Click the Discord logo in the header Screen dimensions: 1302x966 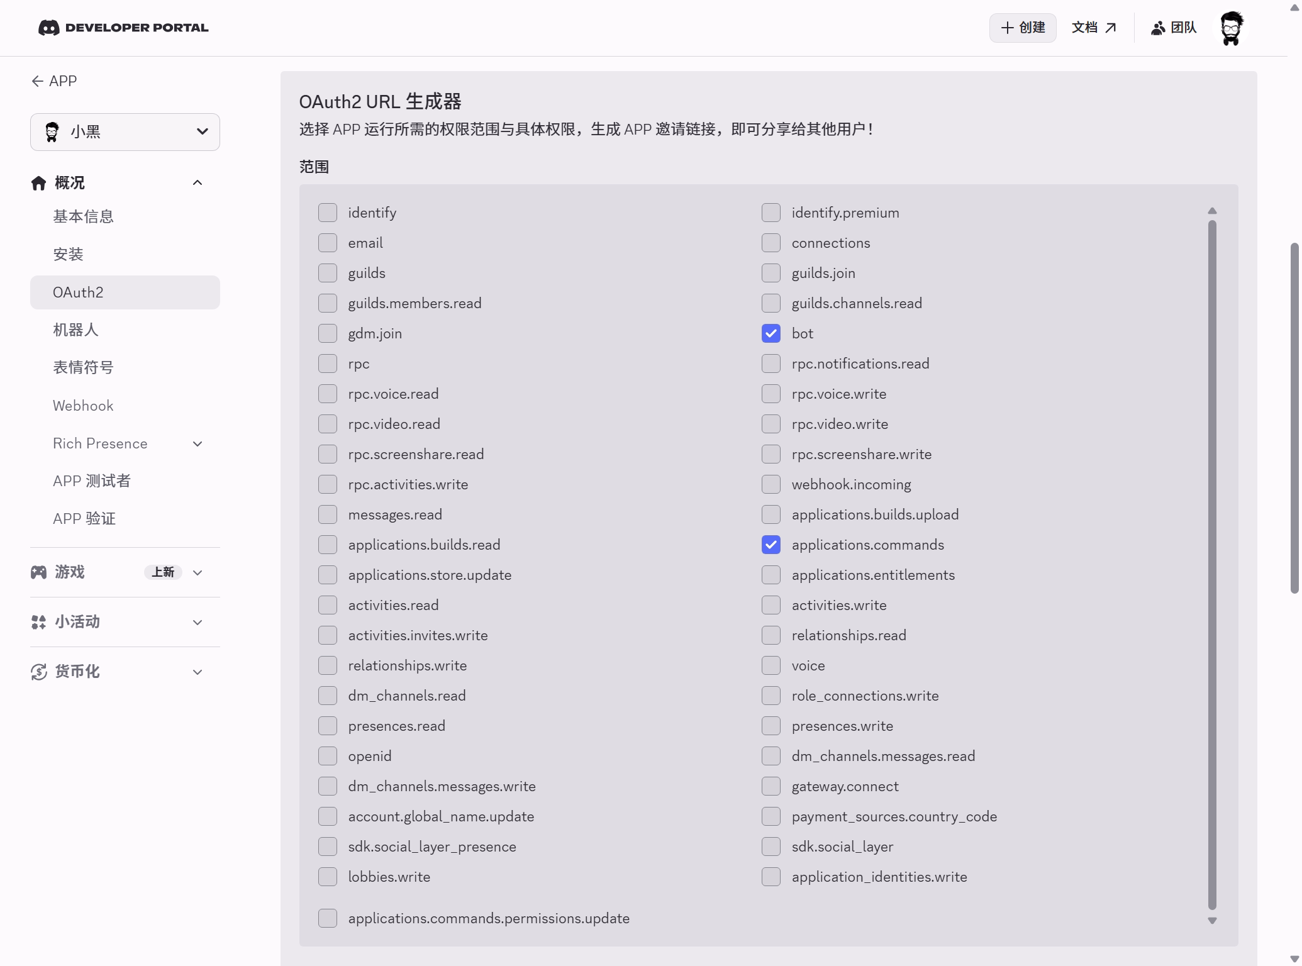coord(49,28)
